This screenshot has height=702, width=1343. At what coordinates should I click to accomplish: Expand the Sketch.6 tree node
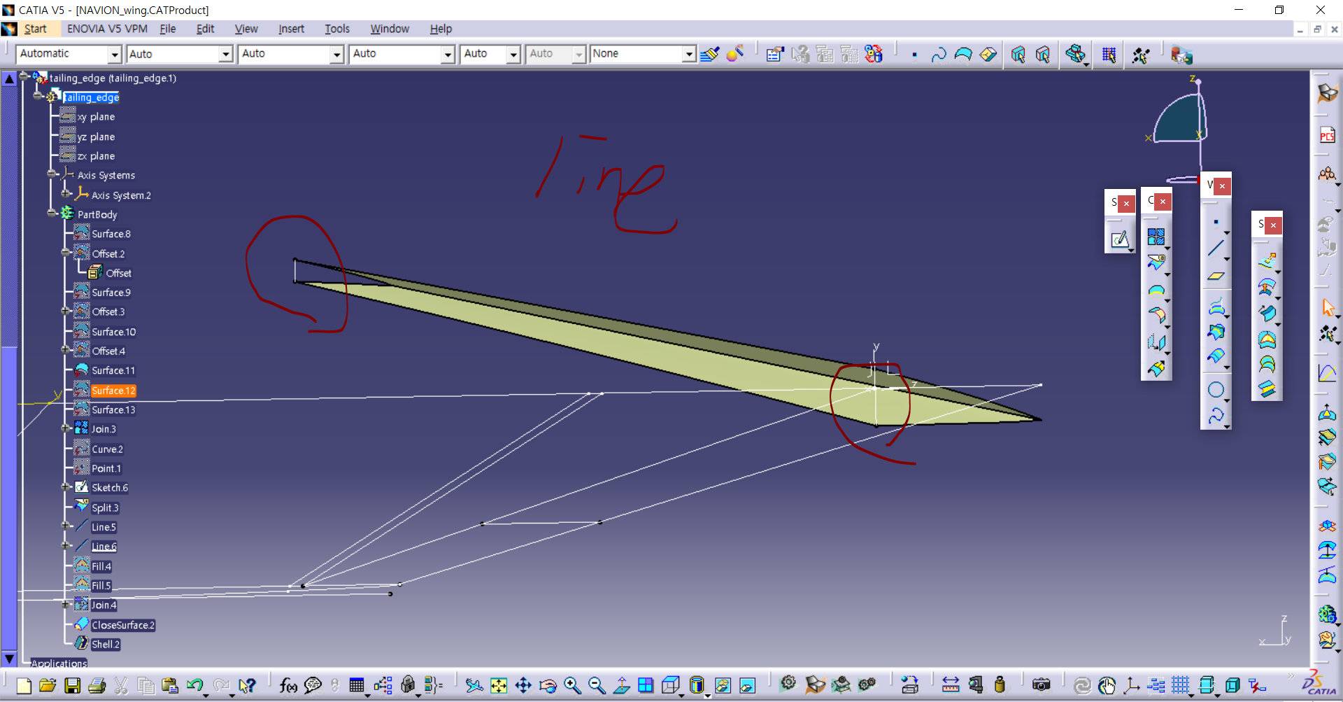click(66, 486)
